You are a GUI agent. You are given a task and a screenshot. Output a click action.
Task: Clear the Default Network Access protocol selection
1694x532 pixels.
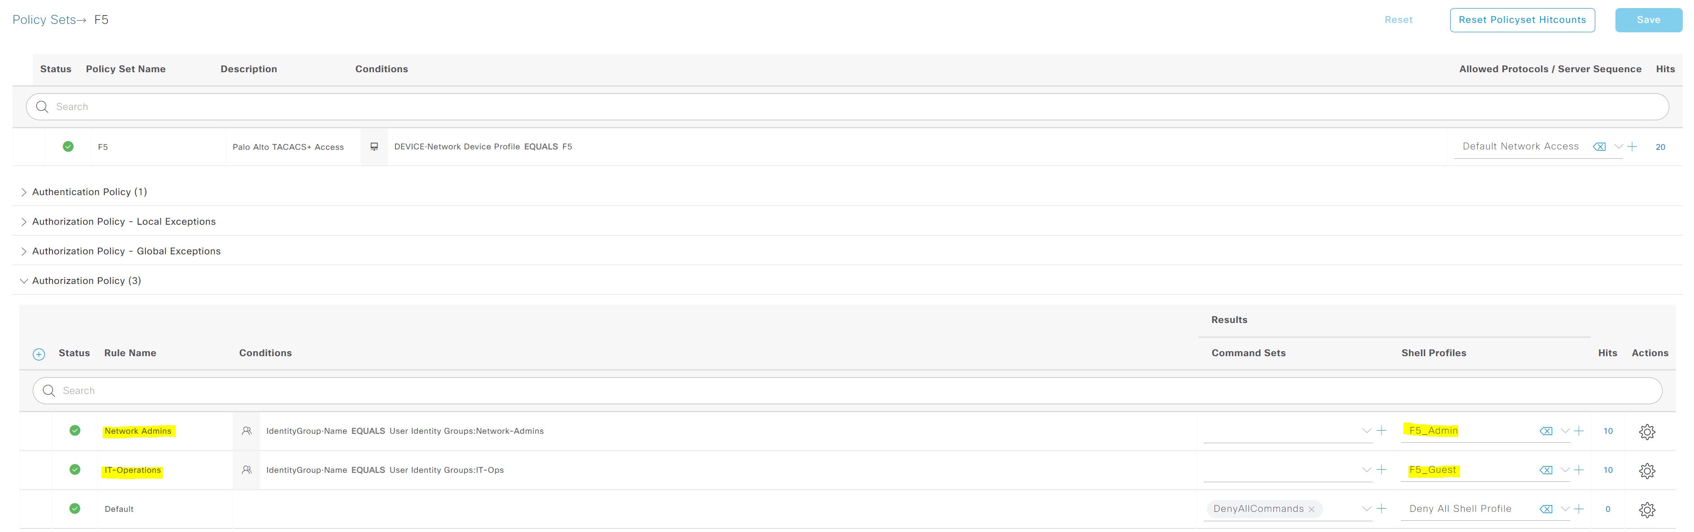click(1599, 147)
